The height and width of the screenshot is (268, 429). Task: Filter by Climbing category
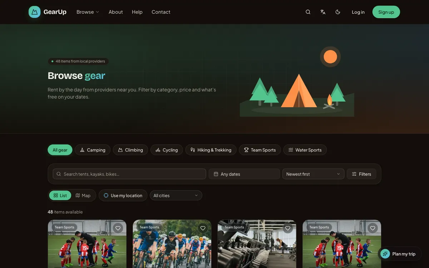130,150
